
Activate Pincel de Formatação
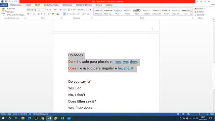pos(16,15)
